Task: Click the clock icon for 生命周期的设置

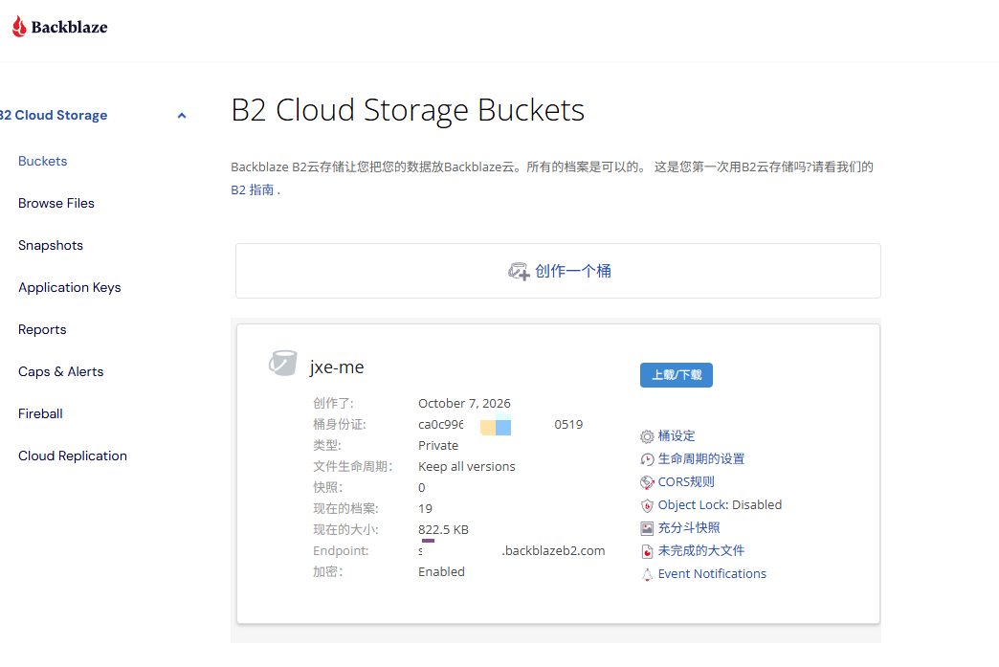Action: (x=647, y=459)
